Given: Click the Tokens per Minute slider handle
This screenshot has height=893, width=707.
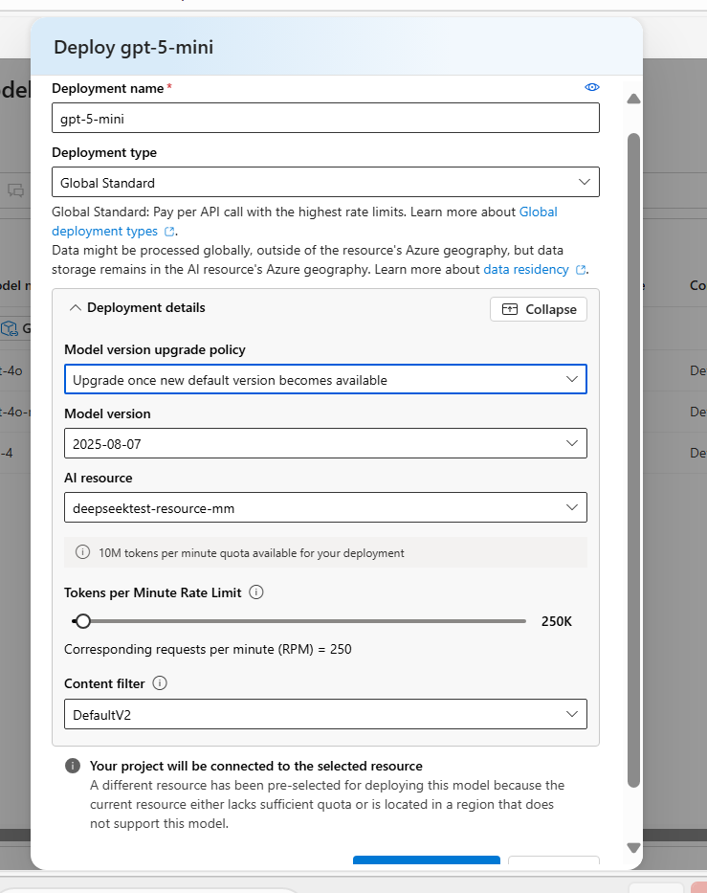Looking at the screenshot, I should [83, 621].
